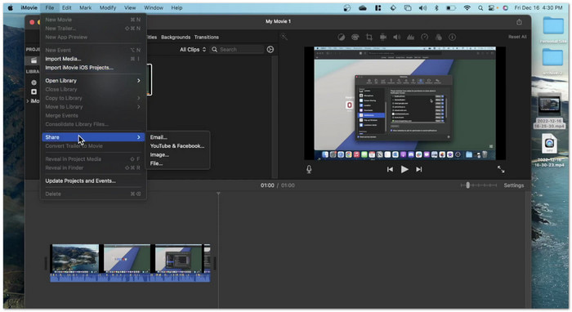572x312 pixels.
Task: Select the Share menu item
Action: tap(93, 137)
